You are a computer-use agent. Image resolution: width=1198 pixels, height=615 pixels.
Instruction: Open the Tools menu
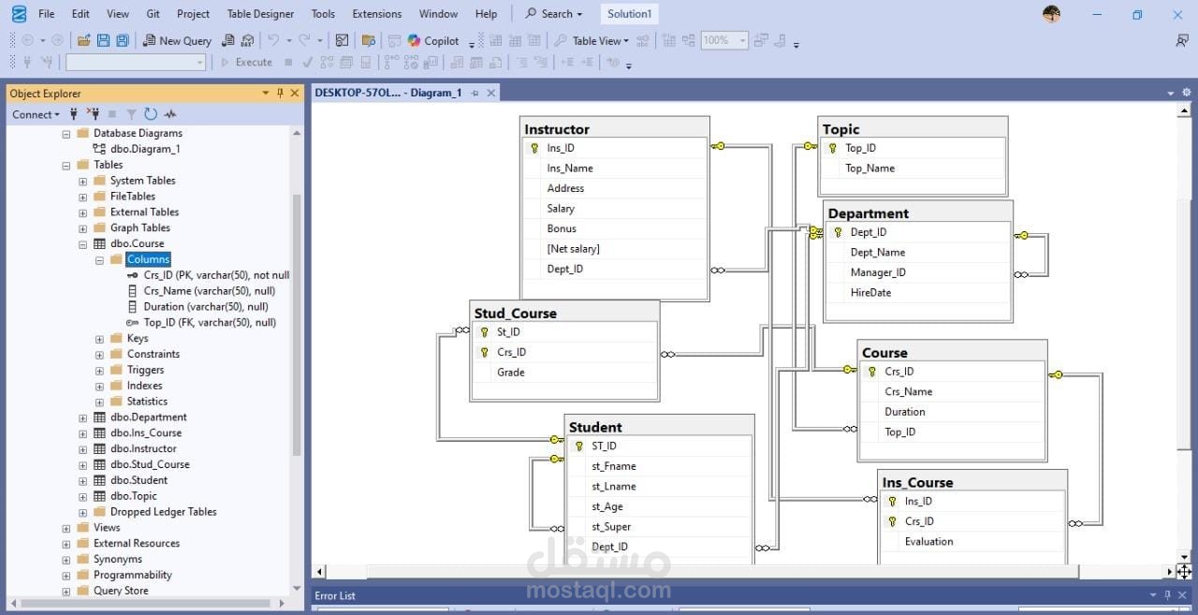pos(323,14)
